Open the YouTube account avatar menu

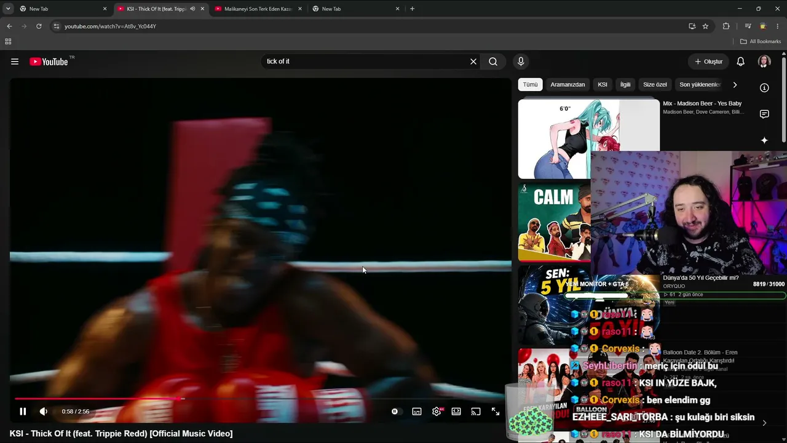764,62
